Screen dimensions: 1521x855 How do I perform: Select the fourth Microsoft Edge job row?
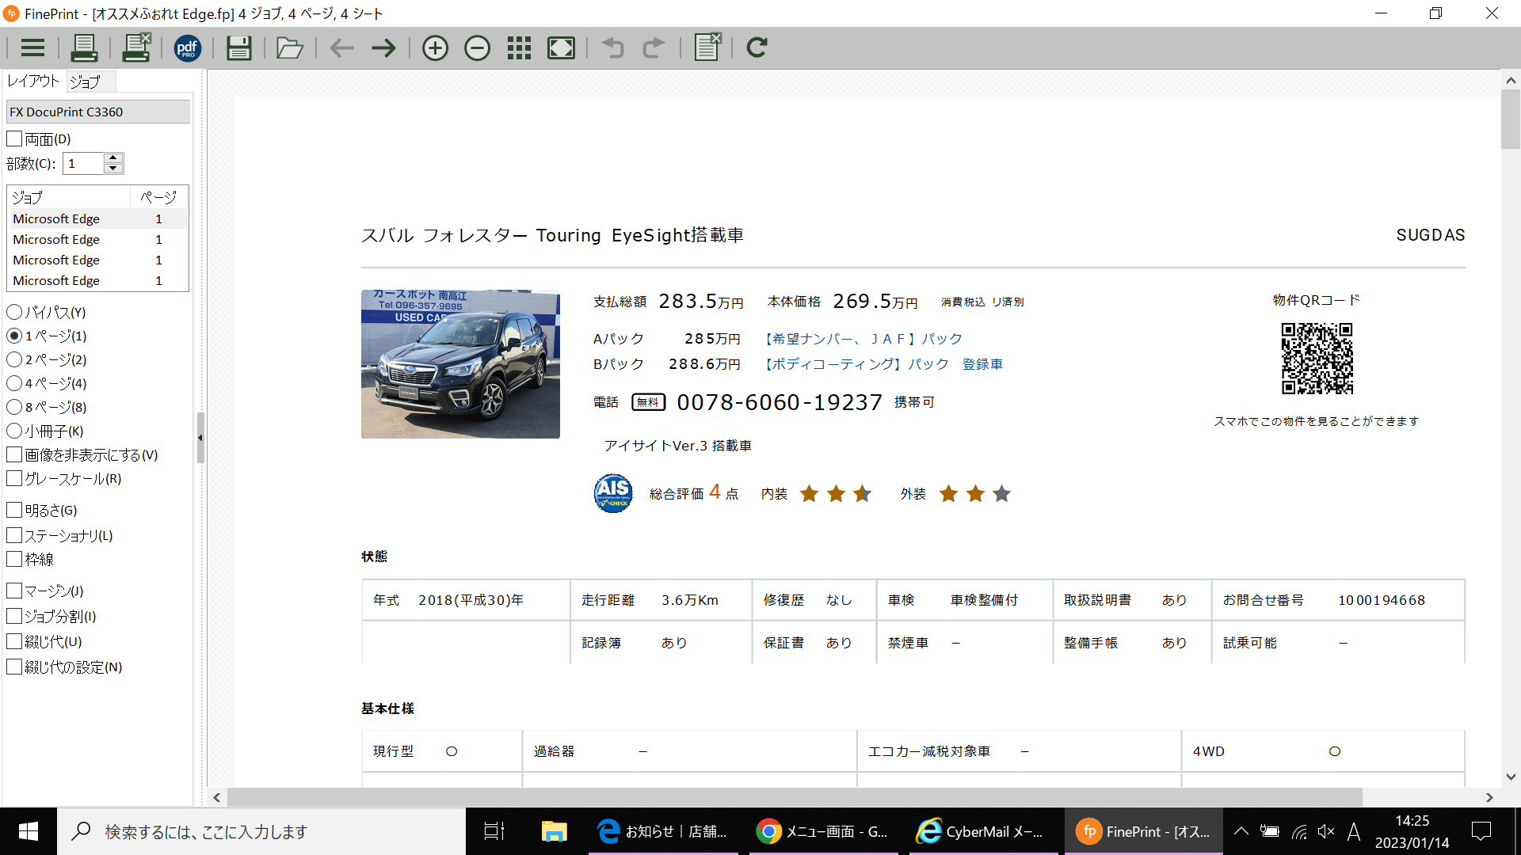click(98, 280)
